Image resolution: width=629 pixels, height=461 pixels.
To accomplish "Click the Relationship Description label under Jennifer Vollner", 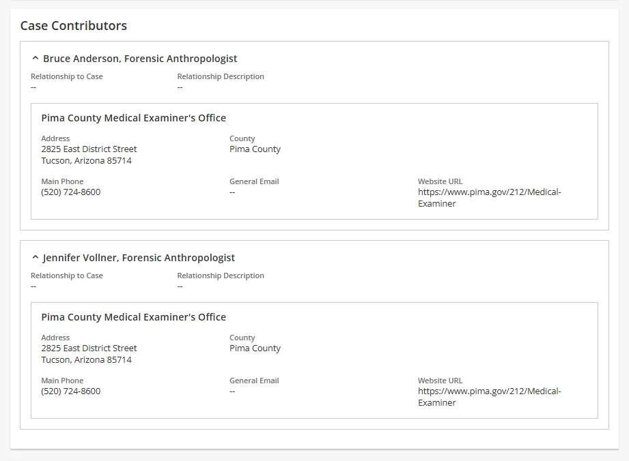I will click(x=221, y=276).
